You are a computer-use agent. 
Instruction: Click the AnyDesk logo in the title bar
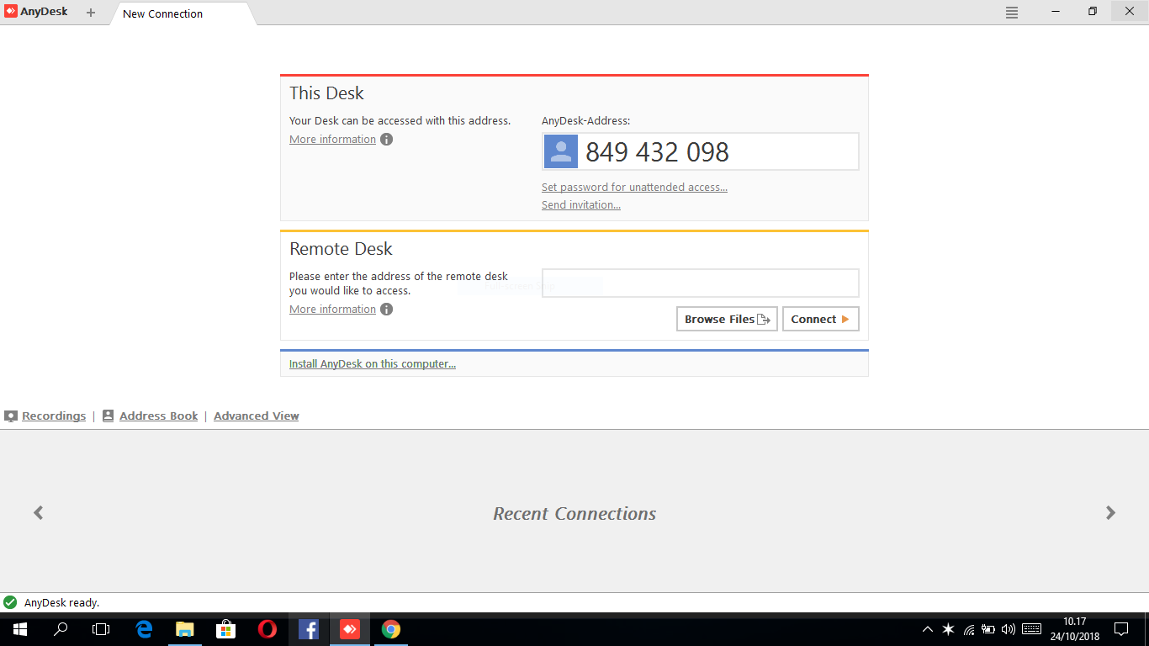11,12
